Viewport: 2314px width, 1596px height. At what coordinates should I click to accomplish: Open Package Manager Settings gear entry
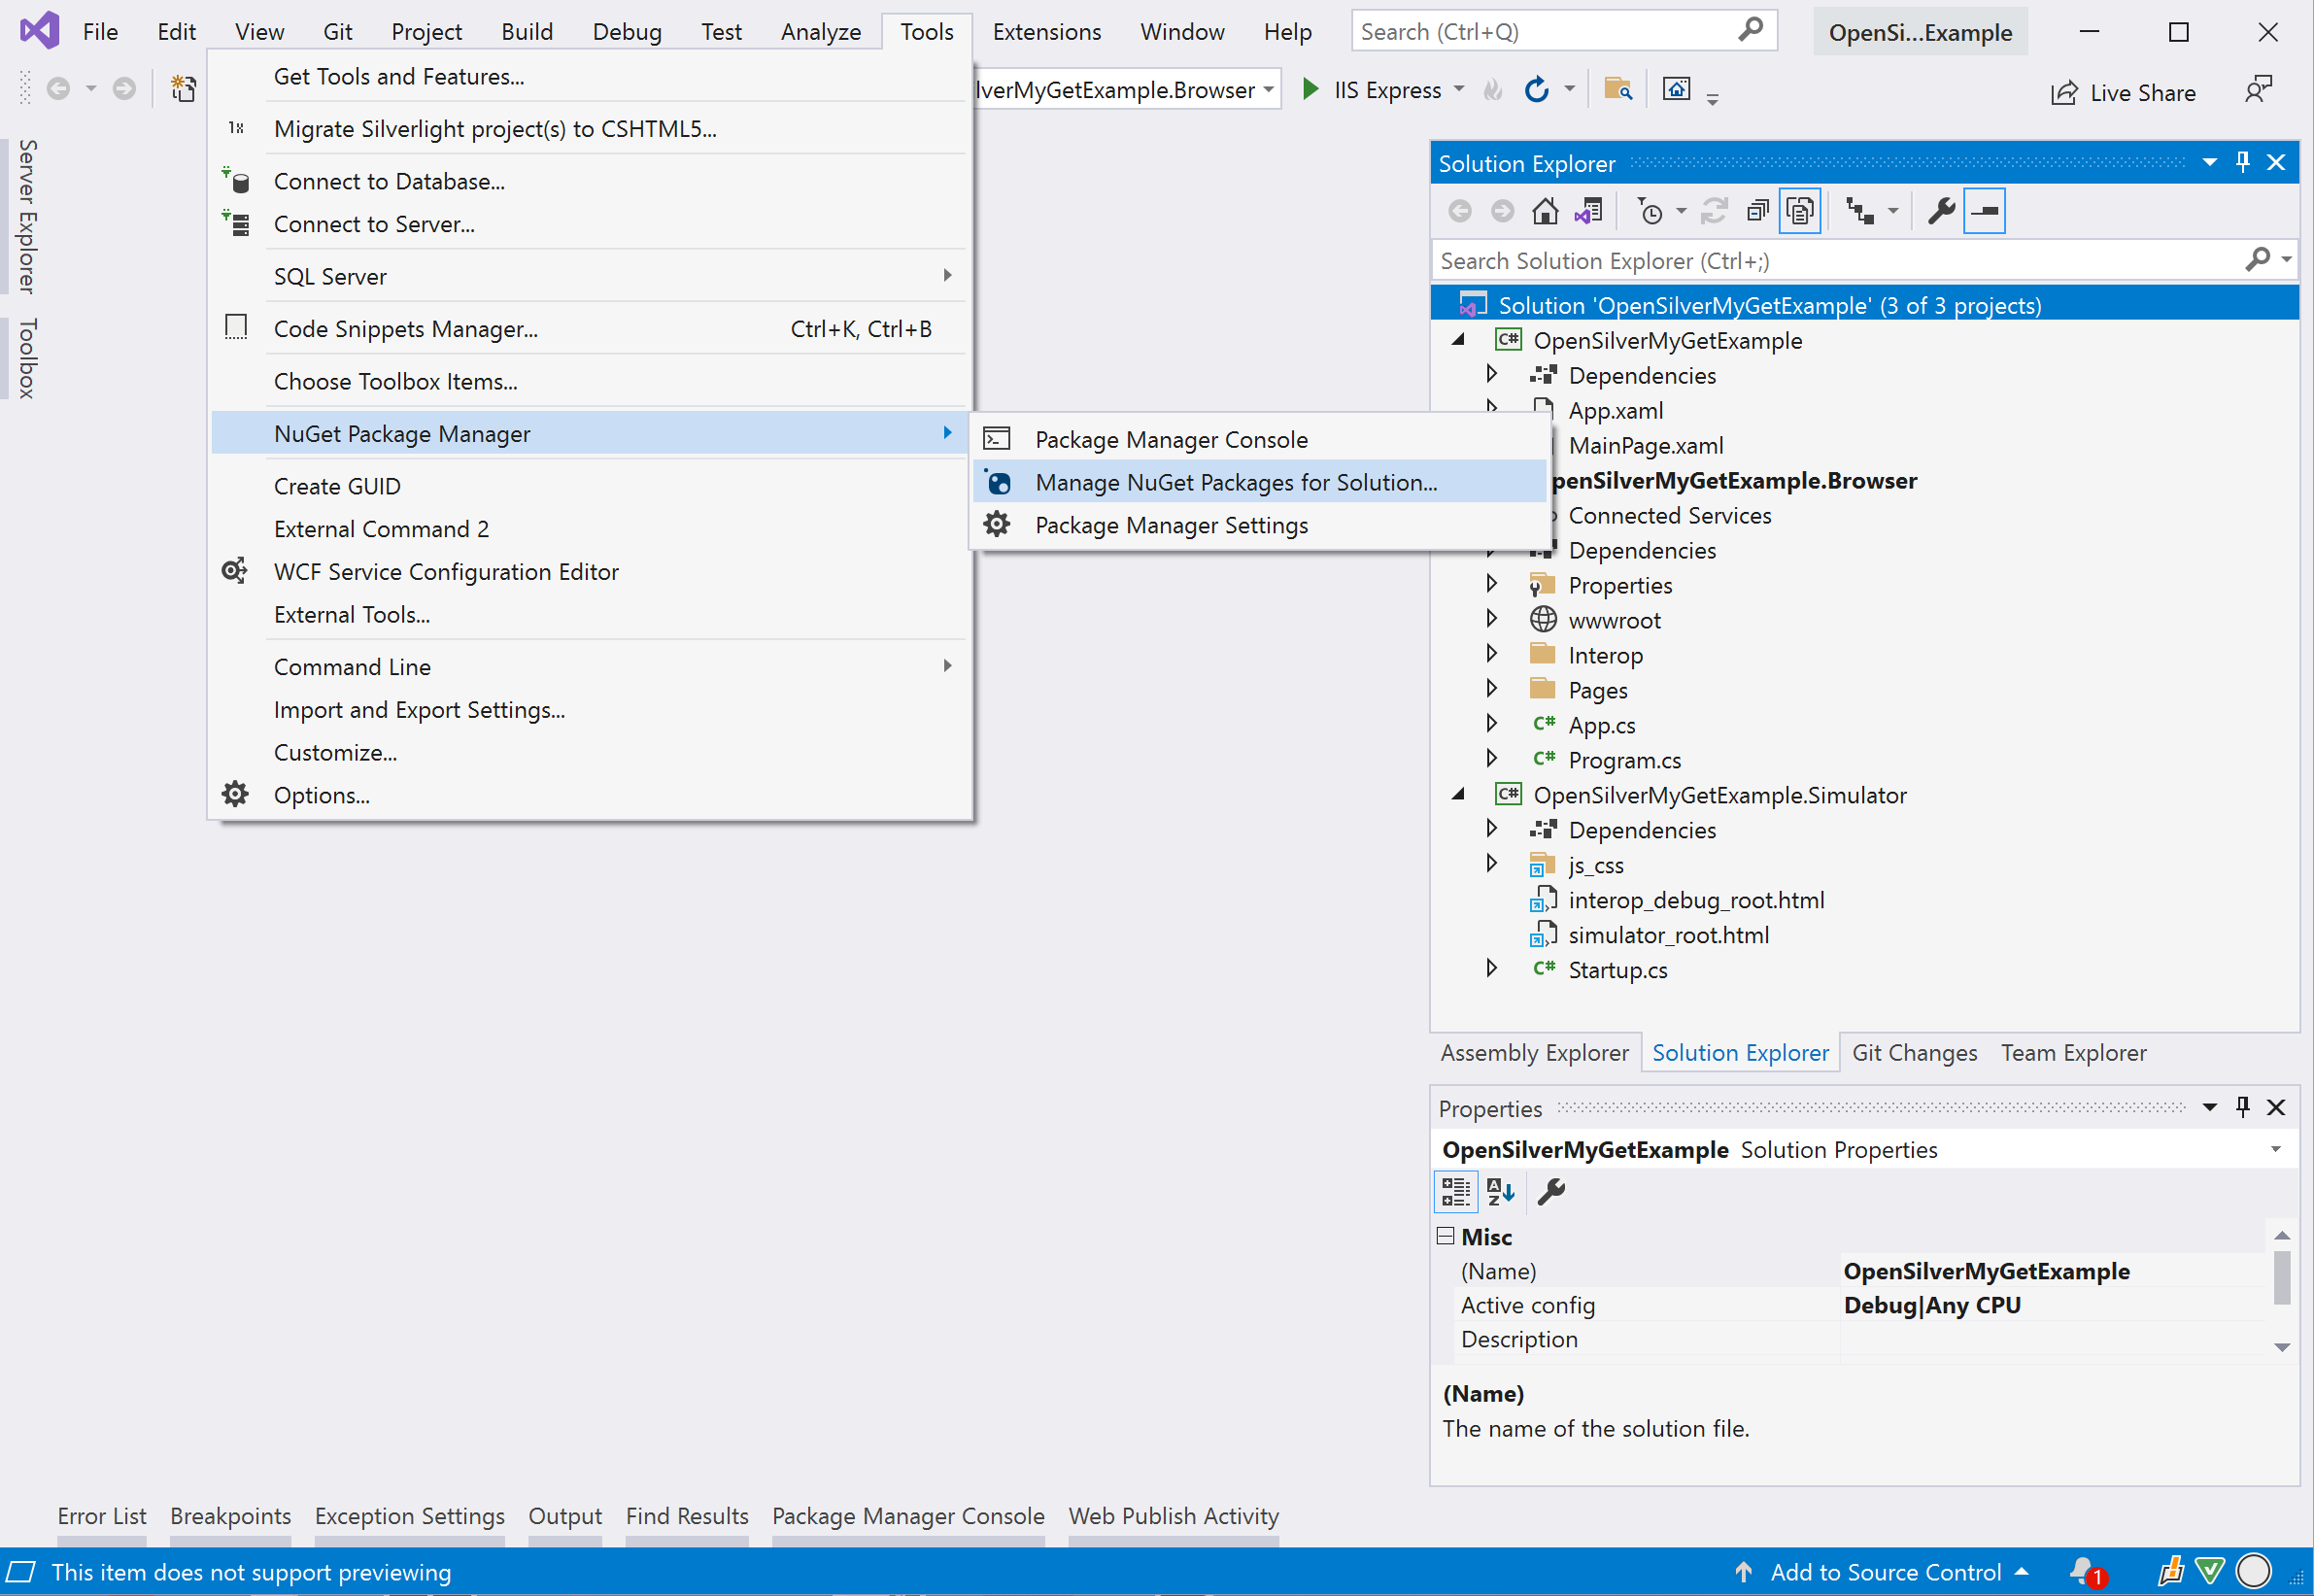[x=1258, y=525]
